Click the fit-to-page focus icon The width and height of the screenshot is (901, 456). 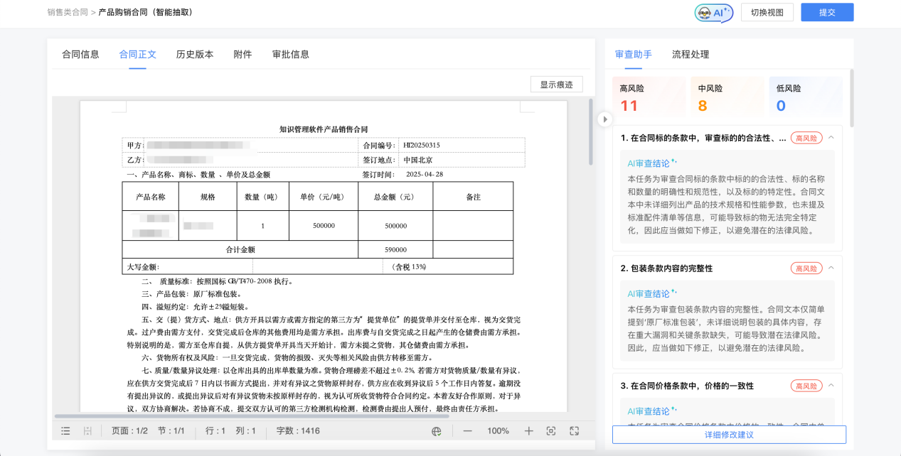tap(551, 431)
